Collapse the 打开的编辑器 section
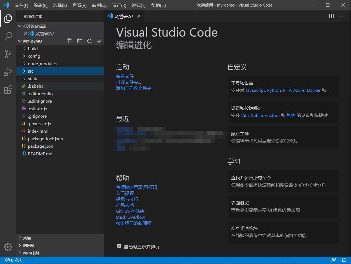The width and height of the screenshot is (351, 264). (x=34, y=26)
